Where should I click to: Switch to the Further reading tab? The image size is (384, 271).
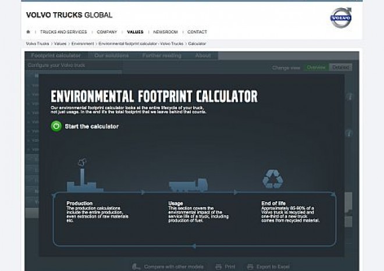[162, 56]
